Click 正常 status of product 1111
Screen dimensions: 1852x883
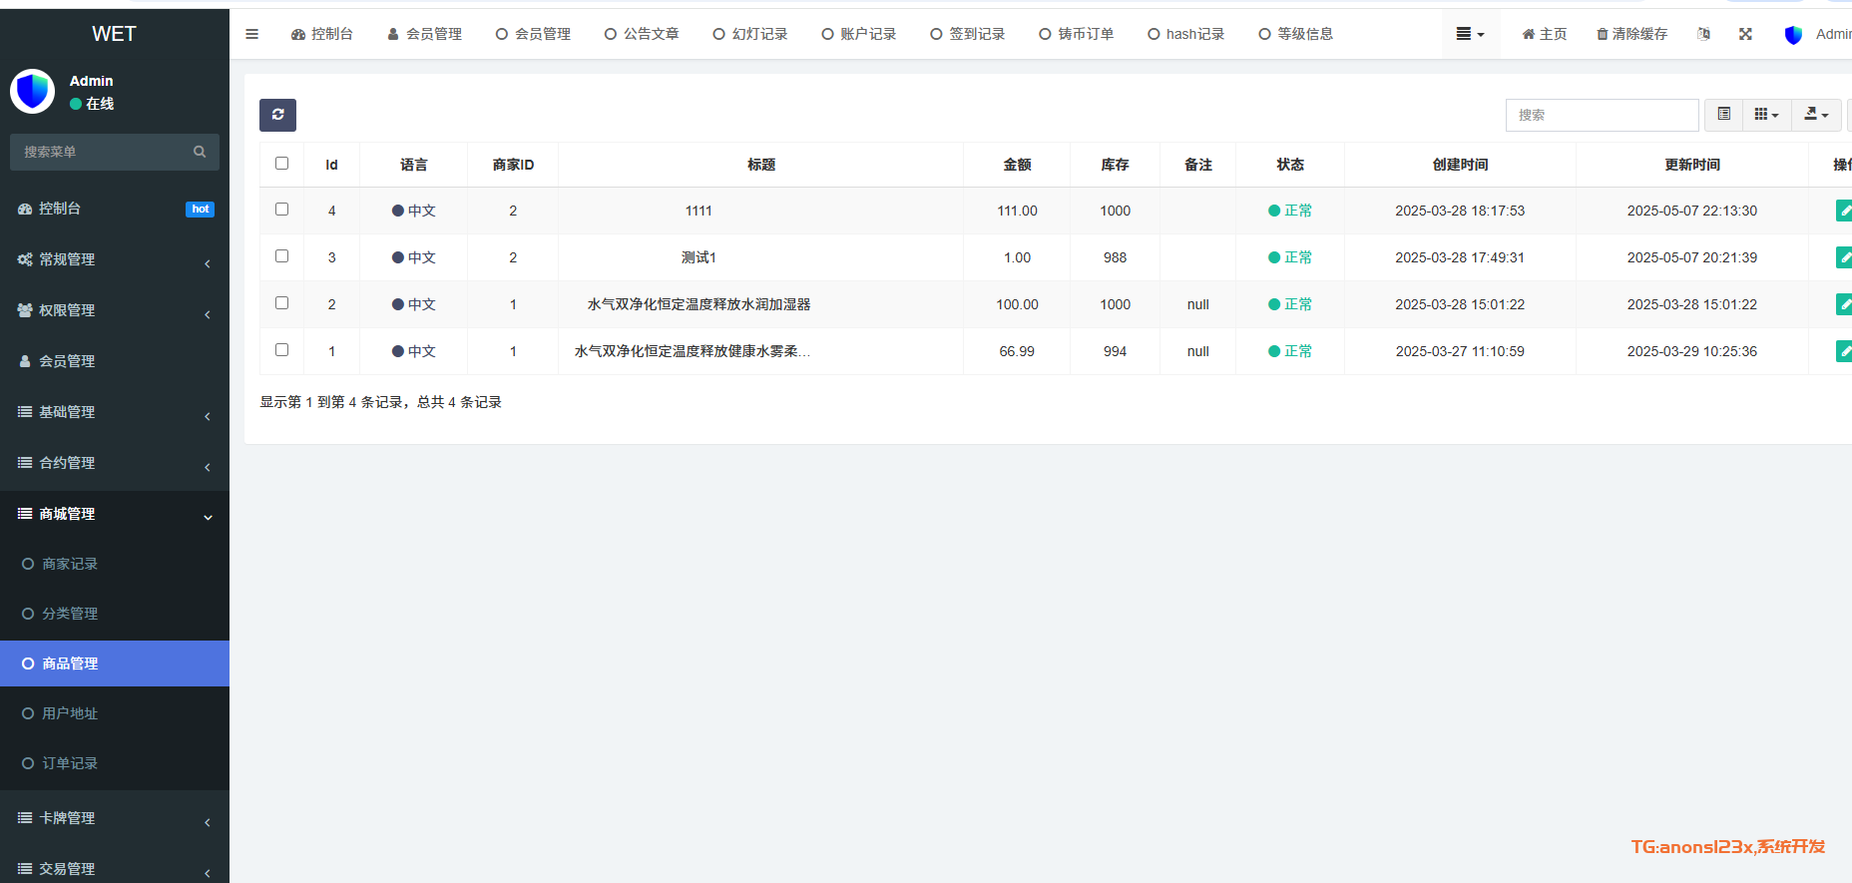pyautogui.click(x=1290, y=211)
